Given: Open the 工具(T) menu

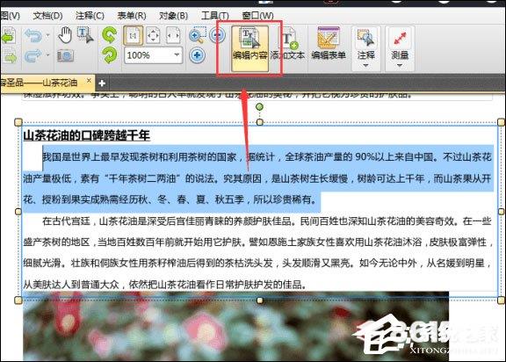Looking at the screenshot, I should (215, 16).
